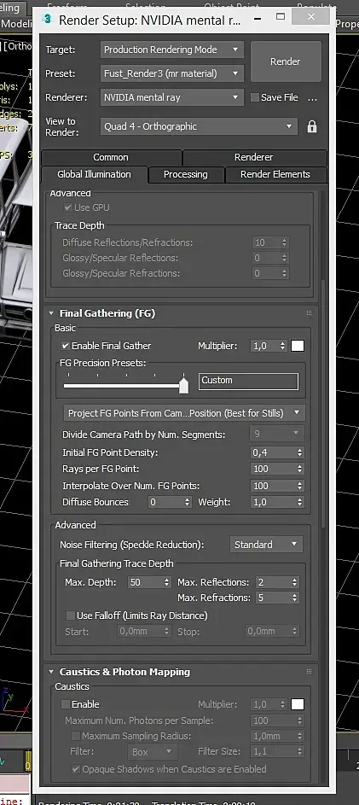The image size is (359, 805).
Task: Adjust Initial FG Point Density spinner
Action: (x=299, y=452)
